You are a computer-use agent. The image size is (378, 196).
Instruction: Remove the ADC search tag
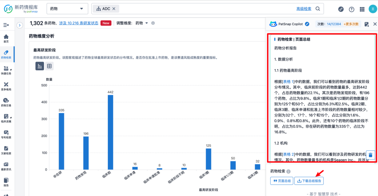pos(114,9)
